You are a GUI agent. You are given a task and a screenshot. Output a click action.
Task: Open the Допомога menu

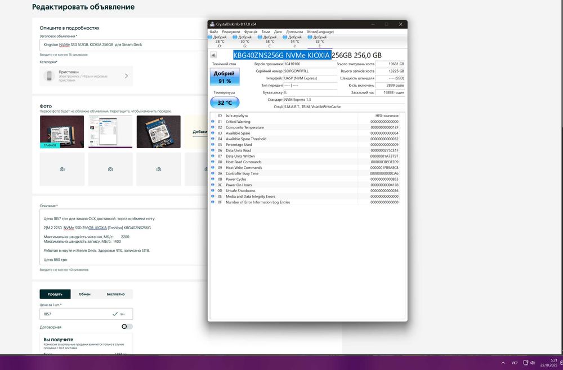[294, 32]
